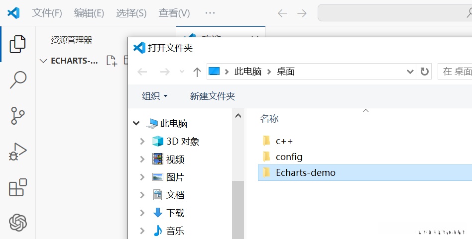
Task: Open the 文件(F) menu
Action: pyautogui.click(x=47, y=13)
